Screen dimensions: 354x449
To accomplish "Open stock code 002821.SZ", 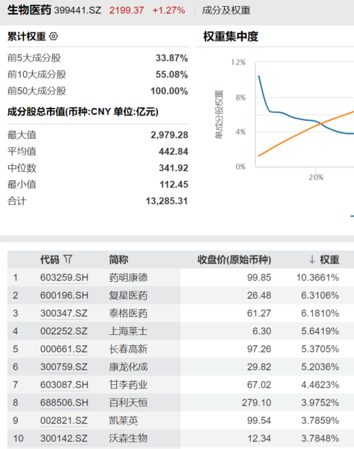I will 64,420.
